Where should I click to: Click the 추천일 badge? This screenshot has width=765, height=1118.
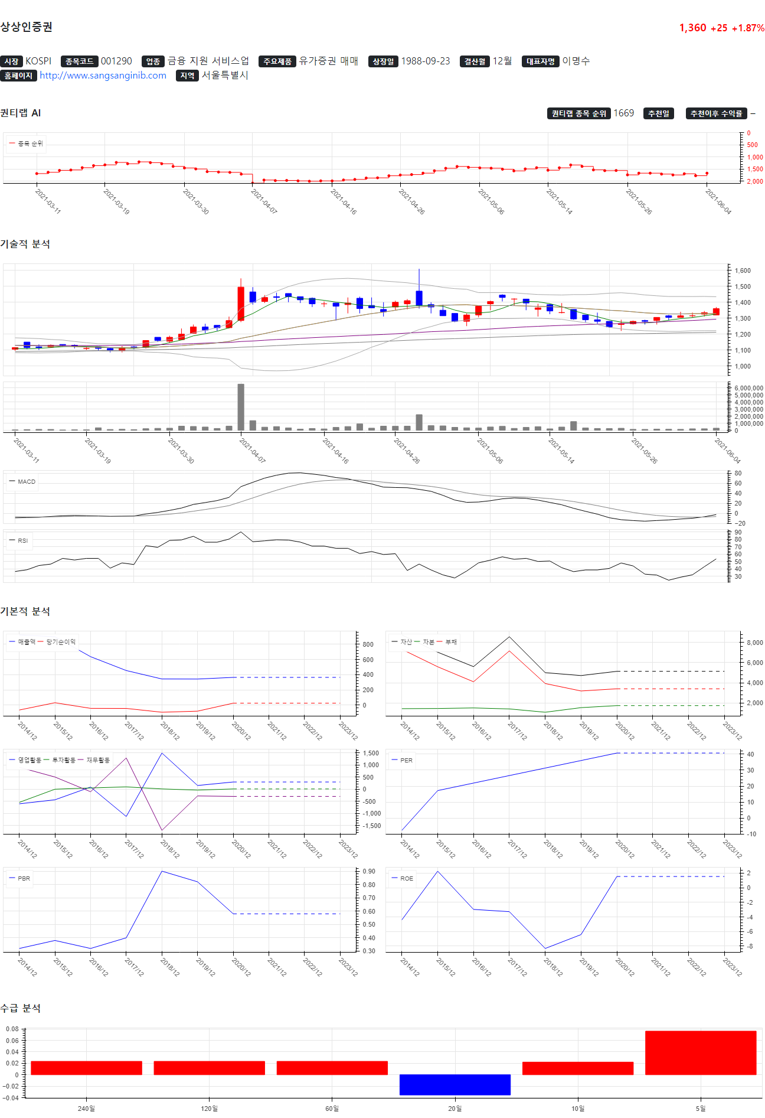coord(659,113)
